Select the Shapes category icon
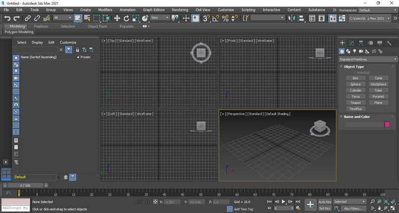The image size is (399, 213). [348, 51]
